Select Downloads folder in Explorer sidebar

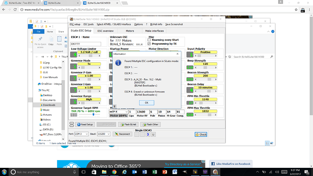coord(49,105)
